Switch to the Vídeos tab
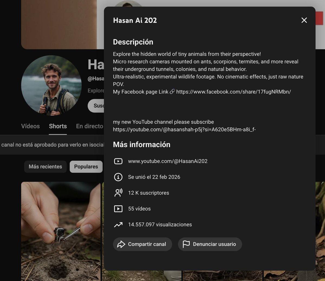 (30, 126)
